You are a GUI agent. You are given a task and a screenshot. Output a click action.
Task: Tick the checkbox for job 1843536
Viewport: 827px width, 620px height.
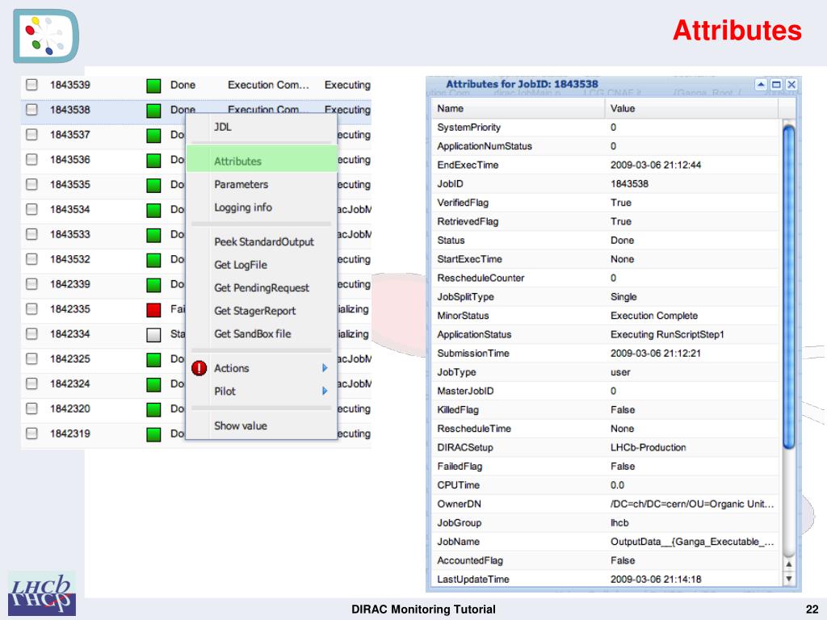pos(31,159)
